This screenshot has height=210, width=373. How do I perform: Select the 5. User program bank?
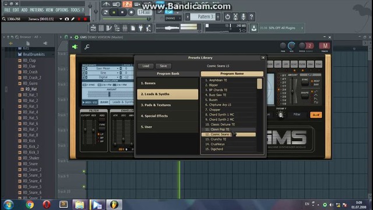pos(167,127)
